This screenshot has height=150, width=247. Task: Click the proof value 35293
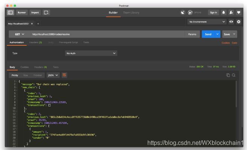tap(42, 120)
